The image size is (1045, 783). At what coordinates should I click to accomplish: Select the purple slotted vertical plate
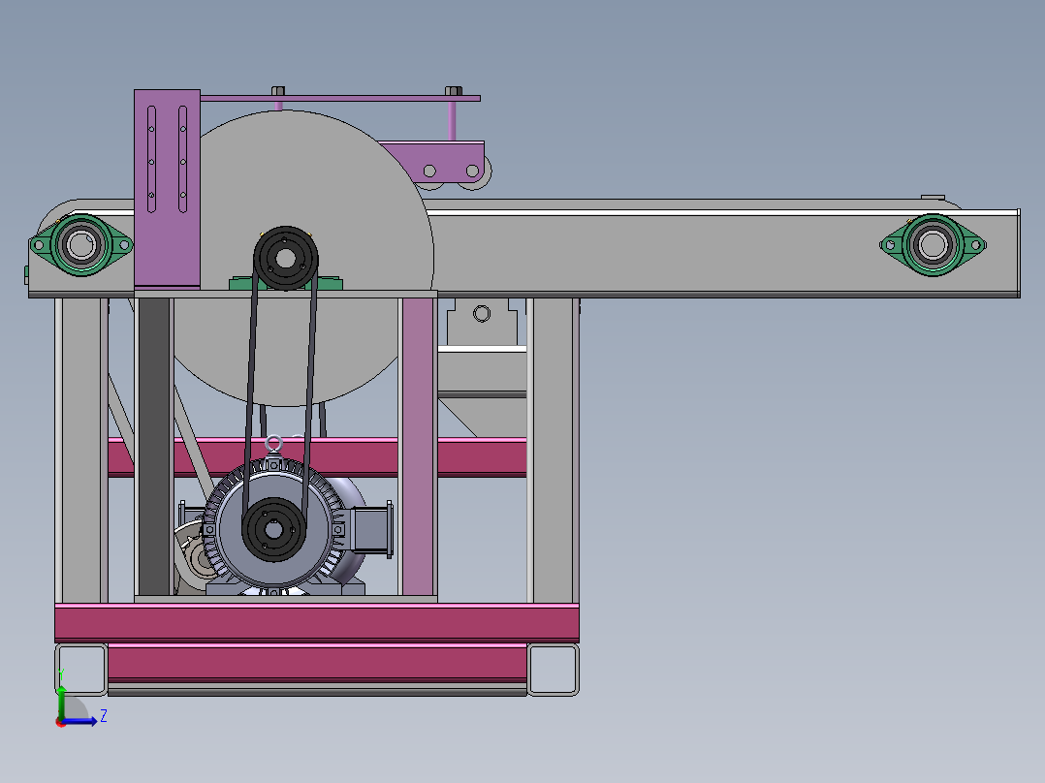pos(168,189)
